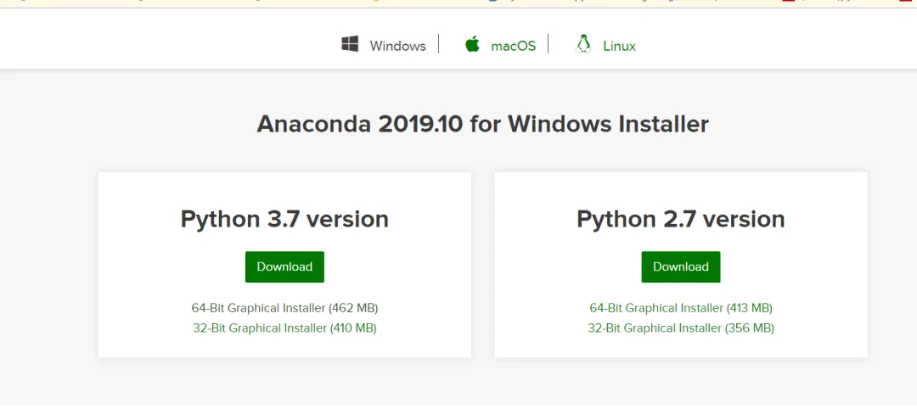This screenshot has height=409, width=917.
Task: Open the Linux installer tab
Action: 619,46
